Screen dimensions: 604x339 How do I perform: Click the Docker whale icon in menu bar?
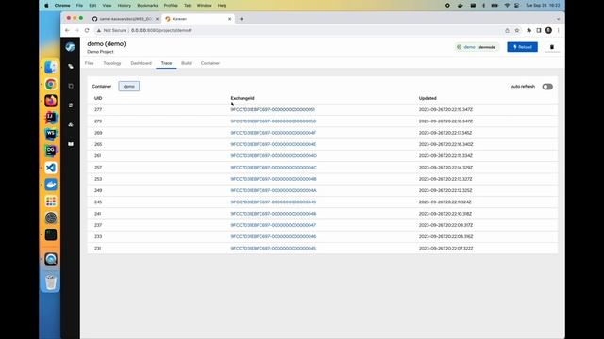pyautogui.click(x=460, y=6)
